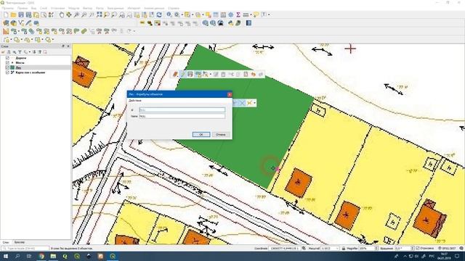This screenshot has width=465, height=261.
Task: Expand the Add Circle shape dropdown
Action: pyautogui.click(x=22, y=39)
